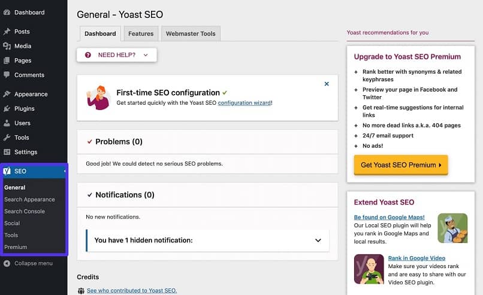Click Get Yoast SEO Premium button
Viewport: 483px width, 295px height.
401,165
